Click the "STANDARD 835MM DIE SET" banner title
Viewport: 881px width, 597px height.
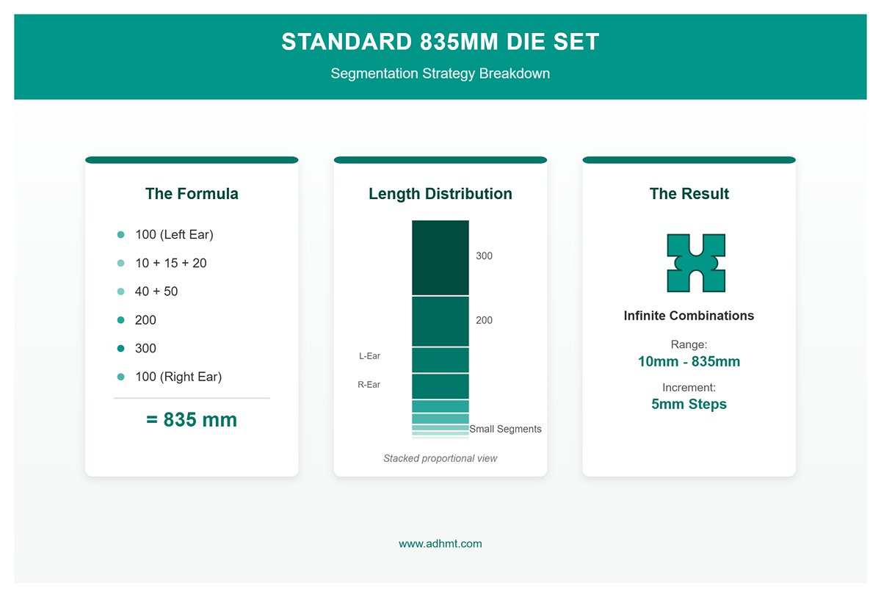(440, 42)
